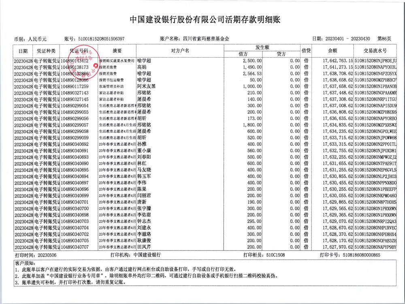The image size is (405, 304).
Task: Select debit amount 173.00
Action: pos(254,119)
